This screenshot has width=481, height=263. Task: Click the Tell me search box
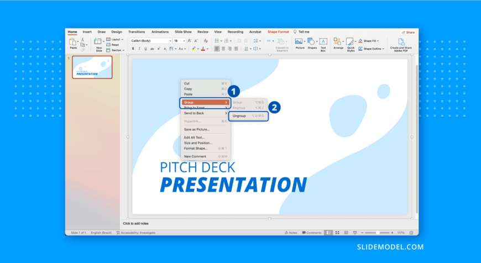(x=301, y=32)
